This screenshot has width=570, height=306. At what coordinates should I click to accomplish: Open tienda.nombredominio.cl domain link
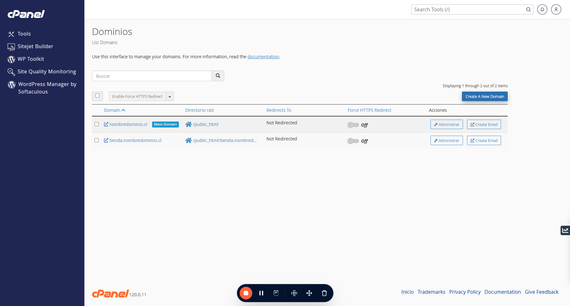(x=135, y=140)
